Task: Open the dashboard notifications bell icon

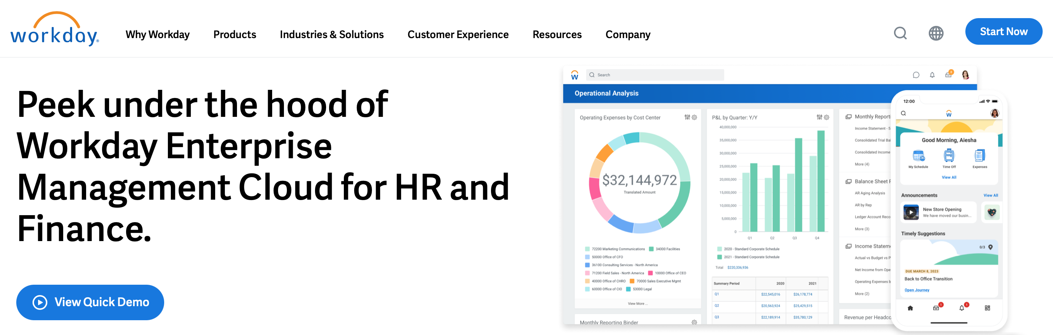Action: point(932,75)
